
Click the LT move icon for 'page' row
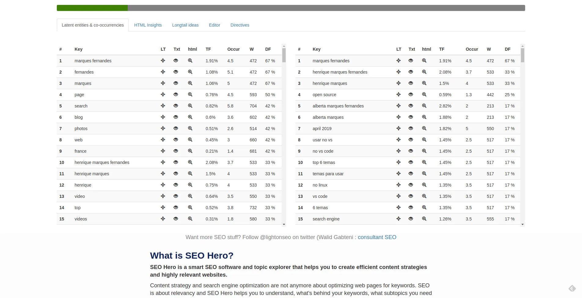click(163, 94)
